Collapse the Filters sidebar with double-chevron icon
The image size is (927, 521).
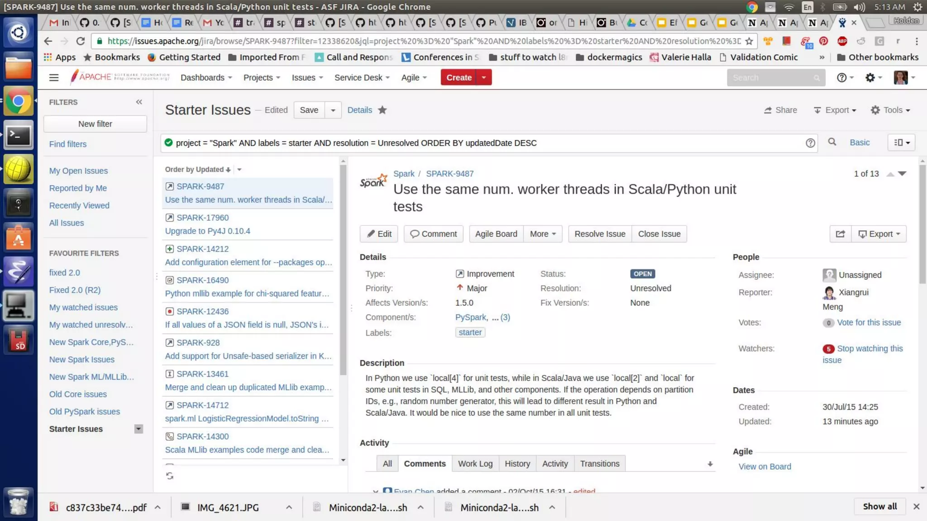pyautogui.click(x=139, y=102)
